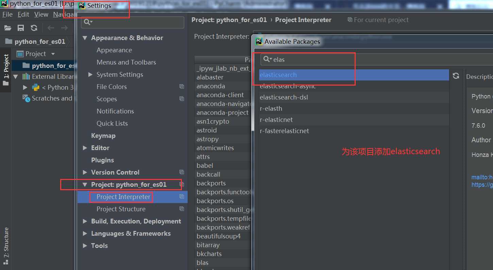Click the Python 3 interpreter icon in tree
Screen dimensions: 493x270
(x=36, y=87)
